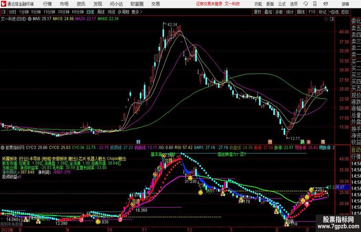Click the month 11 marker on time axis
This screenshot has height=232, width=361.
click(144, 230)
